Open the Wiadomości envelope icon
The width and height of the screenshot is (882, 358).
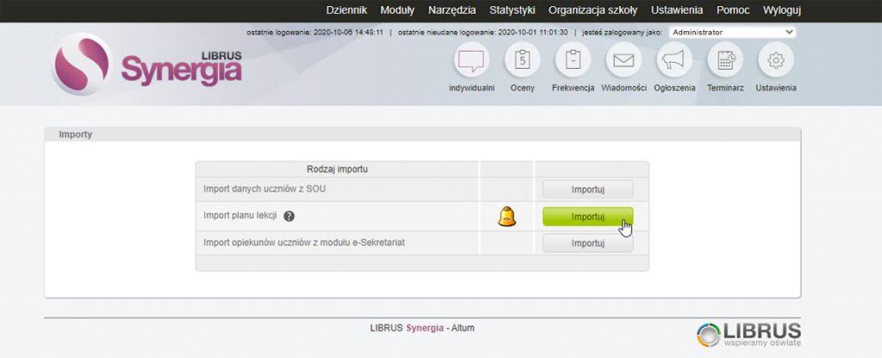[624, 59]
